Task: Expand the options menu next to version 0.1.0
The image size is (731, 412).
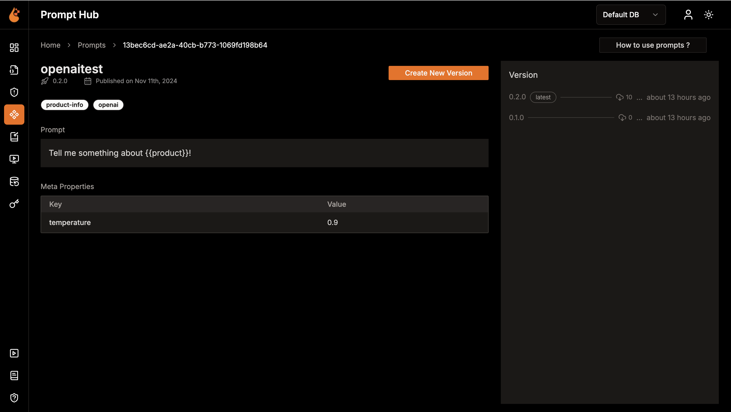Action: point(640,118)
